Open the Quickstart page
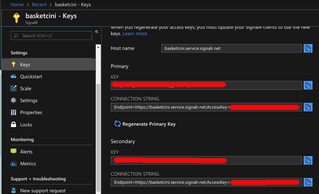This screenshot has width=319, height=194. (x=31, y=77)
